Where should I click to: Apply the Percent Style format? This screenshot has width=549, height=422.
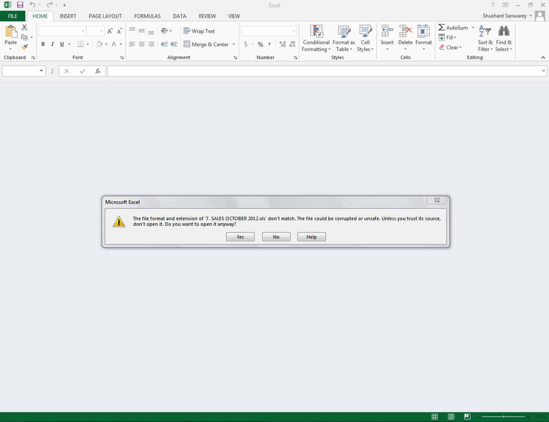(x=260, y=44)
